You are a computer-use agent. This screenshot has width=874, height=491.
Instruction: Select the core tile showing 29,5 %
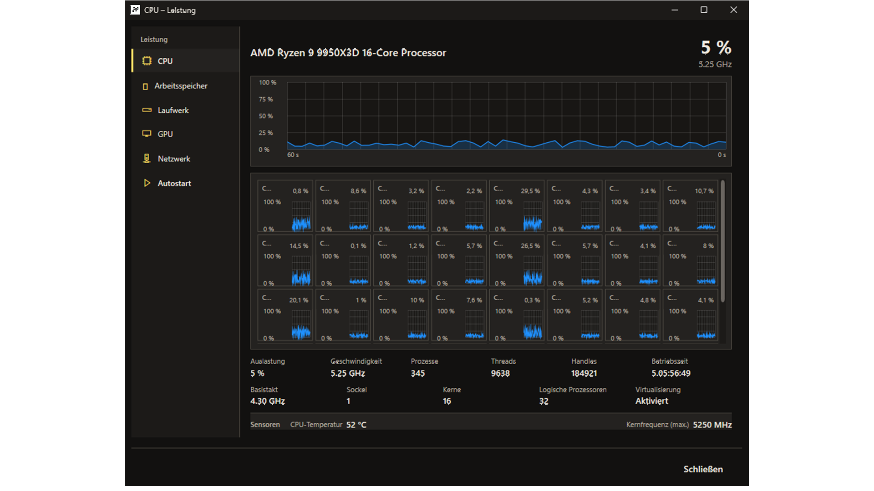pos(517,207)
